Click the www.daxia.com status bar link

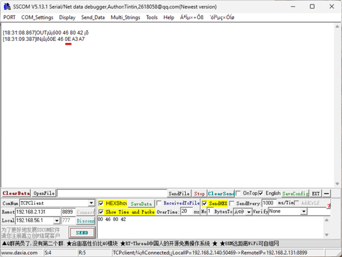point(20,252)
